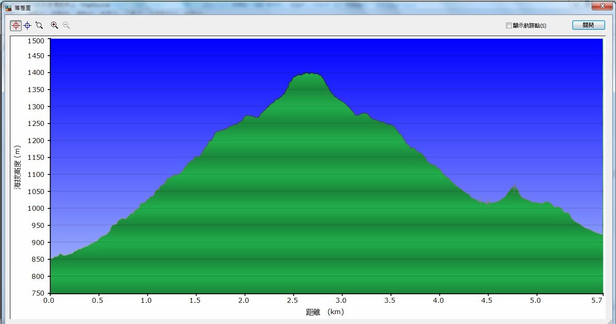
Task: Choose the zoom-region magnifier tool
Action: pos(39,26)
